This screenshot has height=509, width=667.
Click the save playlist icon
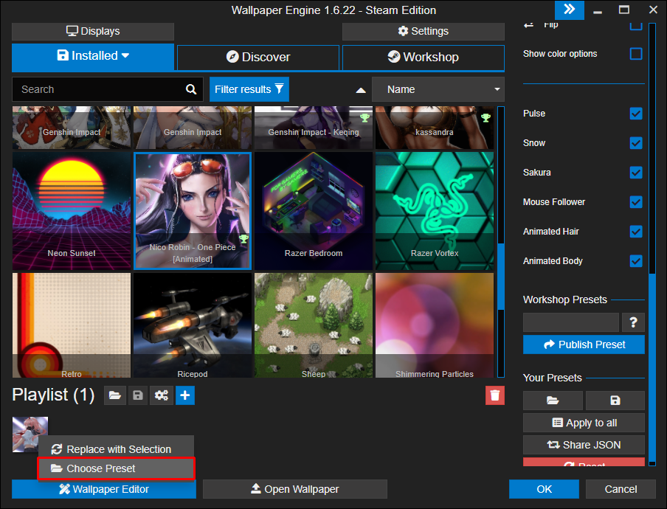138,396
